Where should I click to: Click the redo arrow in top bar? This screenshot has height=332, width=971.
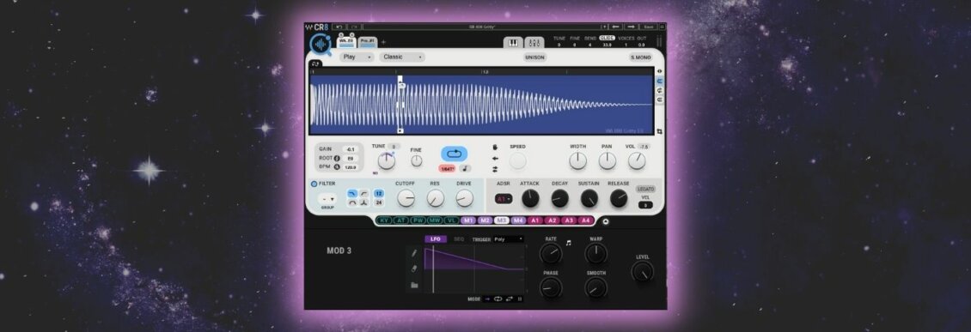(x=353, y=27)
